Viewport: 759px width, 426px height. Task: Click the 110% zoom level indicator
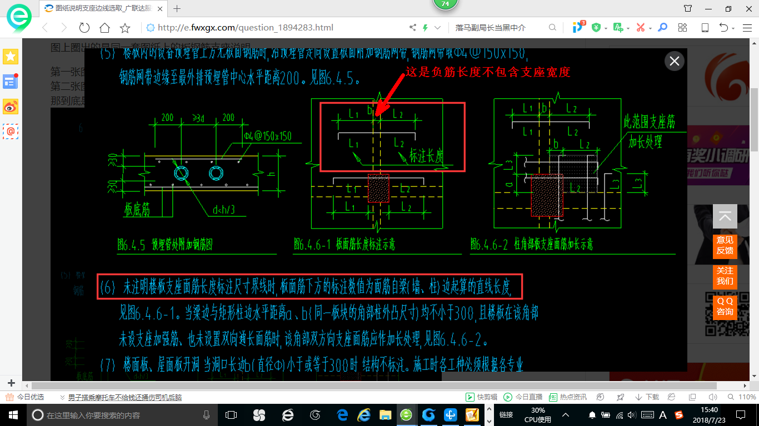click(x=742, y=397)
